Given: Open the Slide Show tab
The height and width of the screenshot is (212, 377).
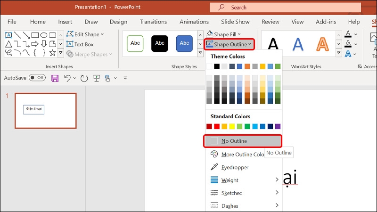Looking at the screenshot, I should [235, 22].
